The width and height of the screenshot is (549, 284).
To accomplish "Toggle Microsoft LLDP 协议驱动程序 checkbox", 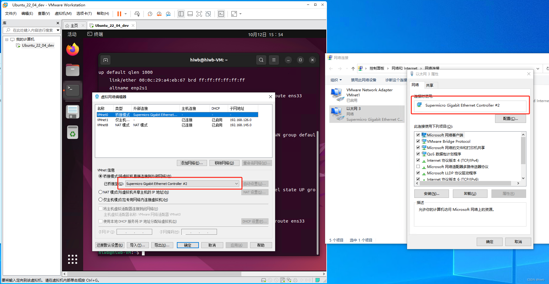I will click(418, 173).
